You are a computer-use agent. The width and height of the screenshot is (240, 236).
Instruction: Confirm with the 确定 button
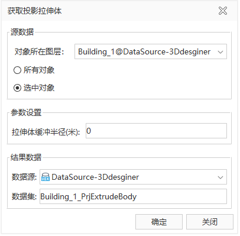[159, 222]
